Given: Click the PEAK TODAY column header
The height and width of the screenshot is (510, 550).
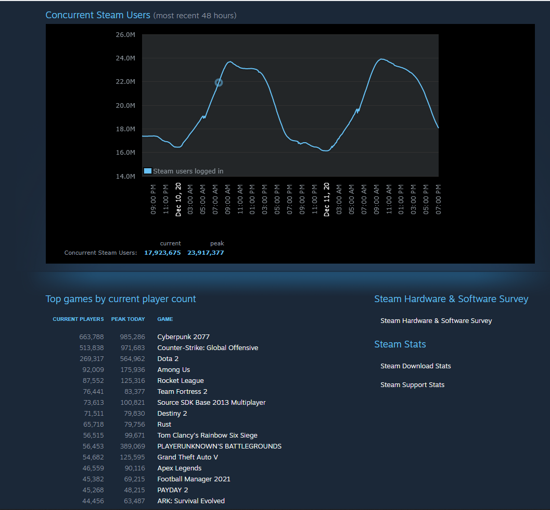Looking at the screenshot, I should pyautogui.click(x=128, y=319).
